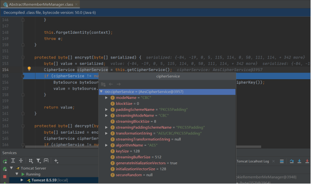Toggle the fold marker at line 163

coord(23,126)
